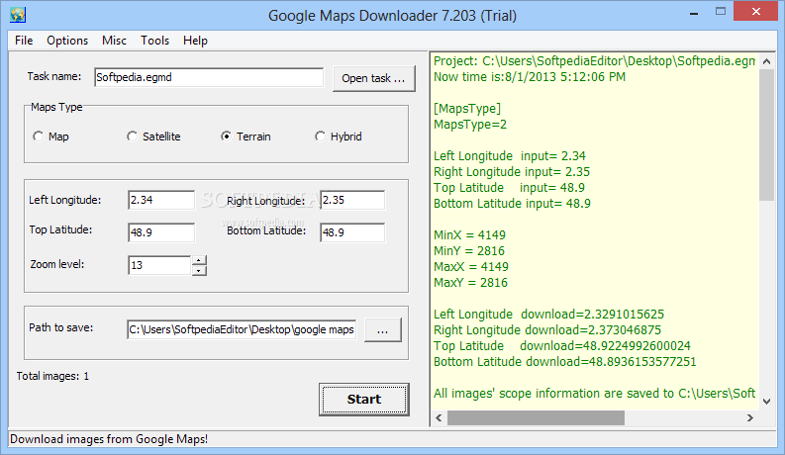785x455 pixels.
Task: Select the Map radio button
Action: 50,136
